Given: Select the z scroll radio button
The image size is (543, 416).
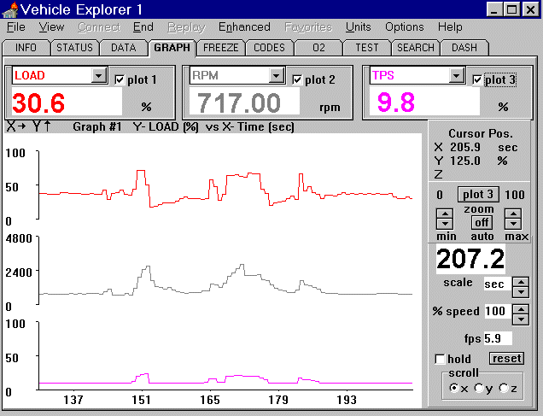Looking at the screenshot, I should [x=503, y=389].
